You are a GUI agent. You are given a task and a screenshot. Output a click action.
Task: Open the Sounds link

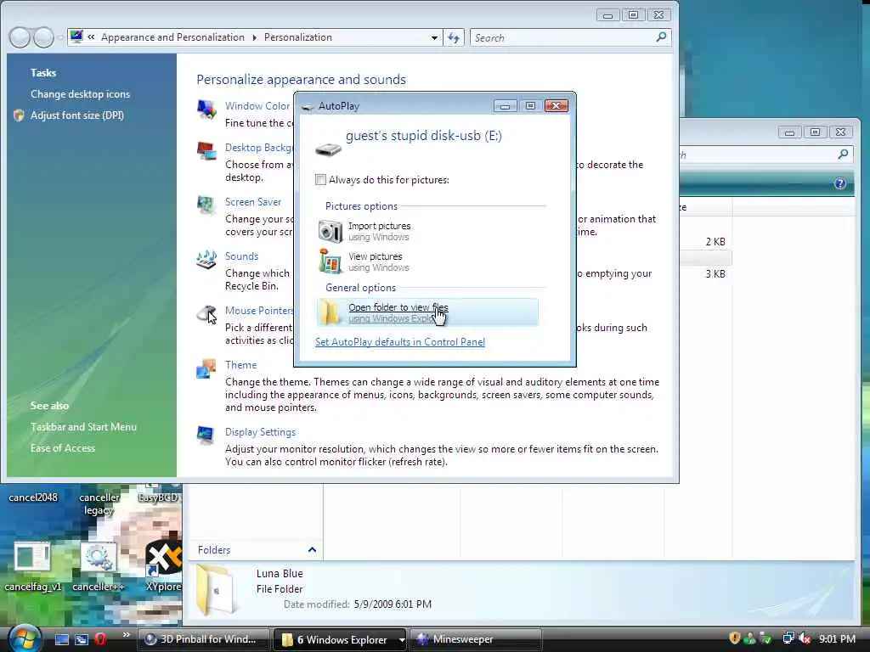point(241,256)
